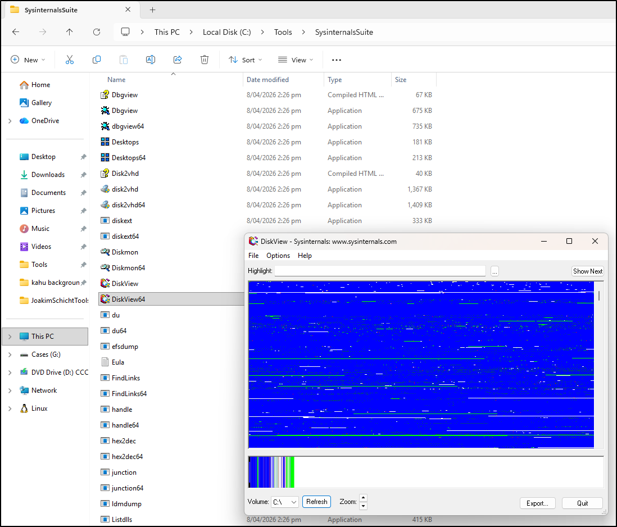Open the Volume combo box in DiskView
Image resolution: width=617 pixels, height=527 pixels.
[x=285, y=502]
